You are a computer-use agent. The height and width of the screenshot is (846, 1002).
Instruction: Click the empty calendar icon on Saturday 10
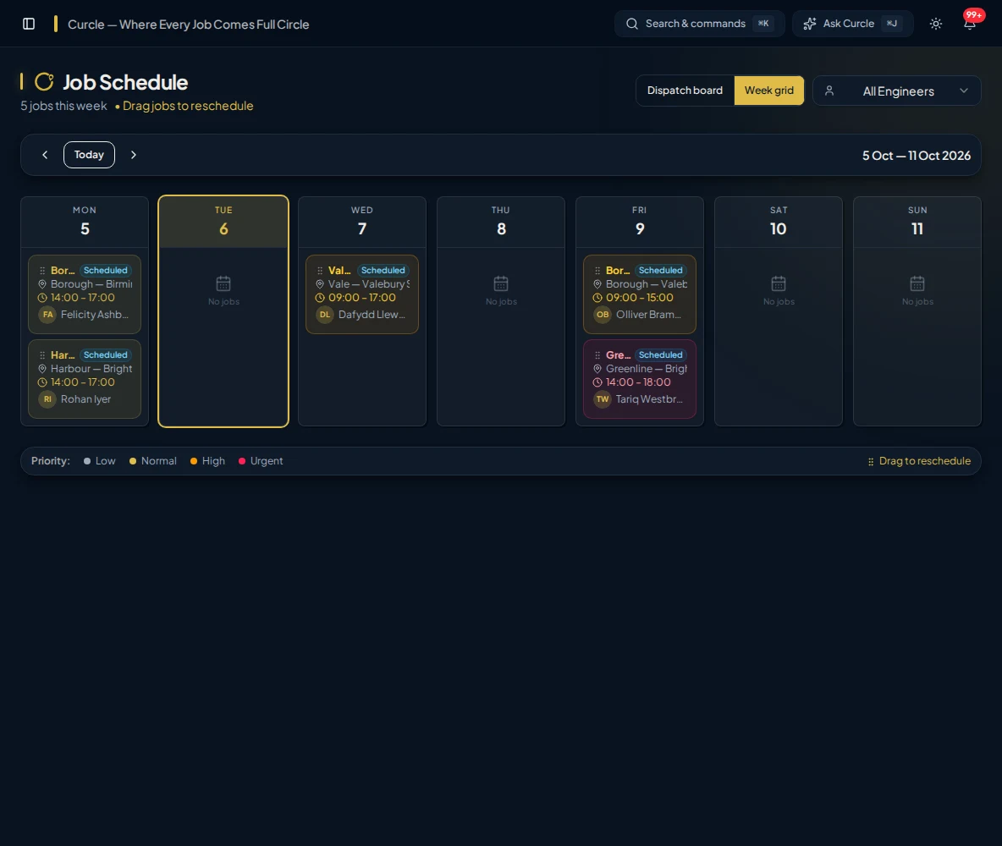coord(779,283)
